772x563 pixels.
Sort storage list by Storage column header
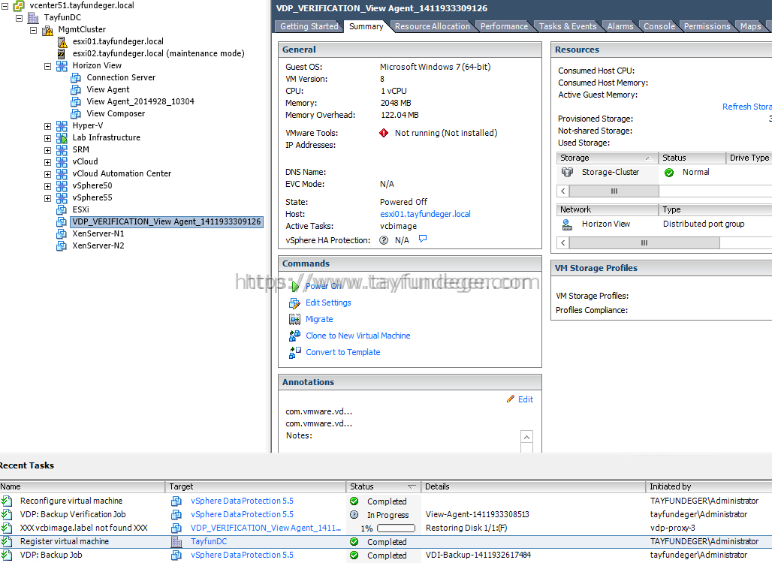coord(607,158)
